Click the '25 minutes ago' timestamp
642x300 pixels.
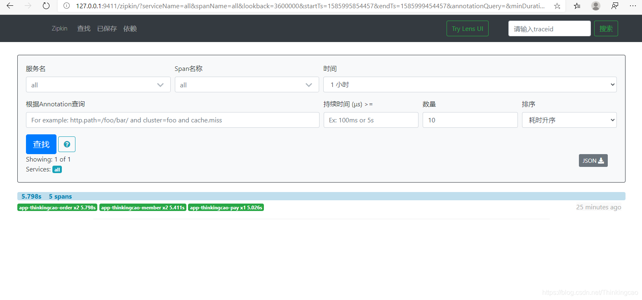598,207
